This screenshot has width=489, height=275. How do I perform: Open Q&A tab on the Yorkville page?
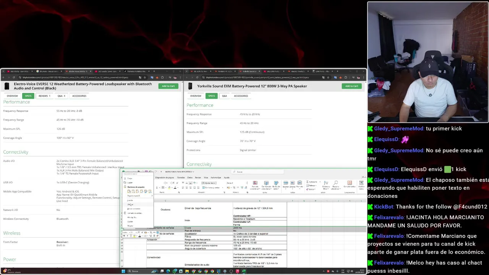point(224,96)
